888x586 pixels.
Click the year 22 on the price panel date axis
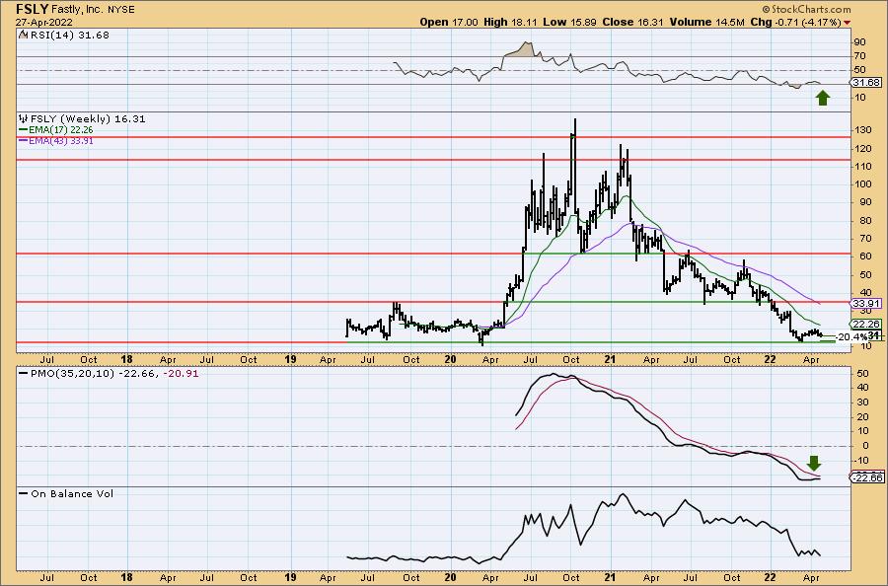coord(770,359)
